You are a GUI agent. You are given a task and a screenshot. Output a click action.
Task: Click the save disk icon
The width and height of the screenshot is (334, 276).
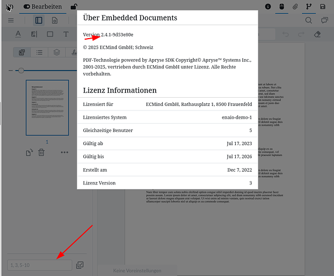click(323, 6)
